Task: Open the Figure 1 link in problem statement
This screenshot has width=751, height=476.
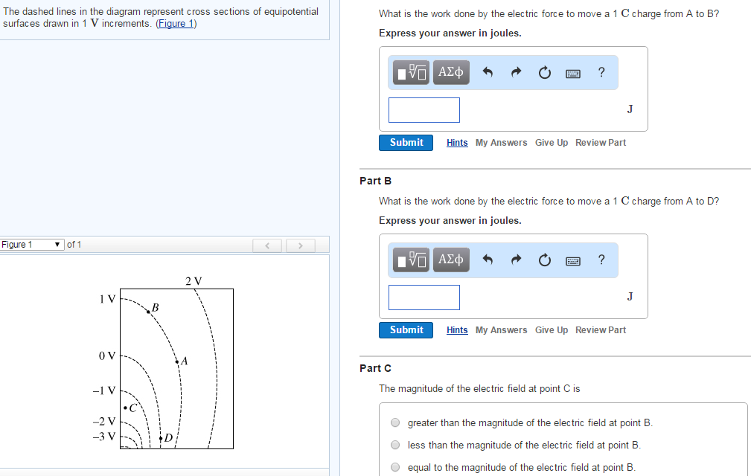Action: 175,23
